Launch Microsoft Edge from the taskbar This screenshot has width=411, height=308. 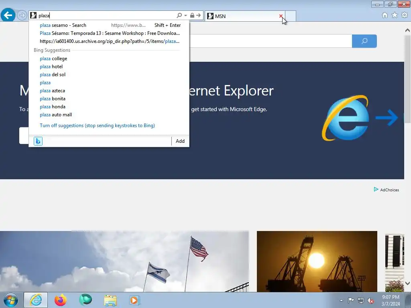tap(85, 300)
